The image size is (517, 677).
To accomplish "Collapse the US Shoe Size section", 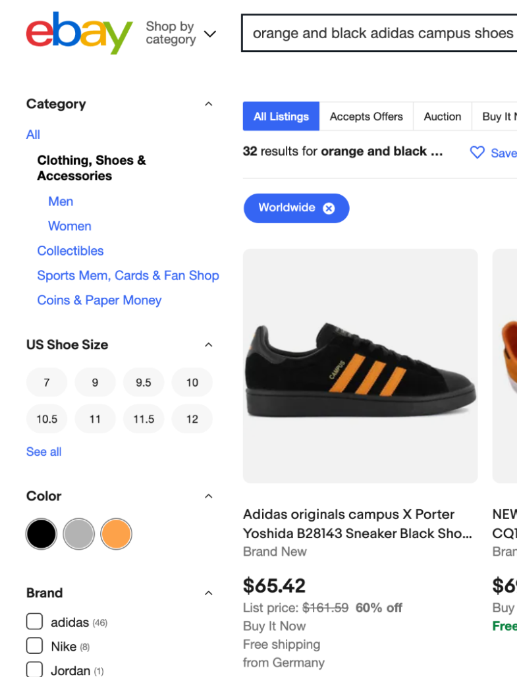I will tap(209, 344).
